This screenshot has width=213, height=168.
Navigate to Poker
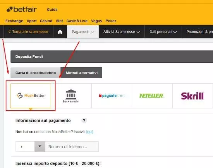[x=111, y=21]
